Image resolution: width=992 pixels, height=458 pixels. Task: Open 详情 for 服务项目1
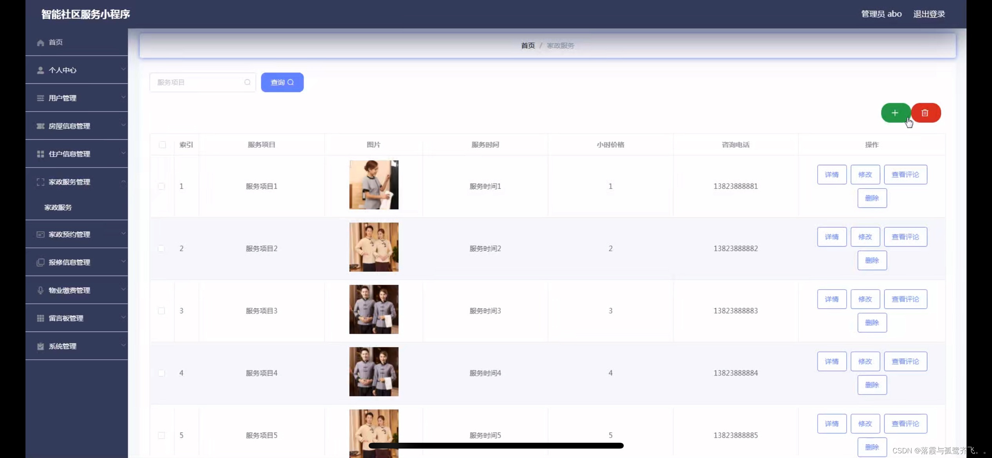click(832, 175)
